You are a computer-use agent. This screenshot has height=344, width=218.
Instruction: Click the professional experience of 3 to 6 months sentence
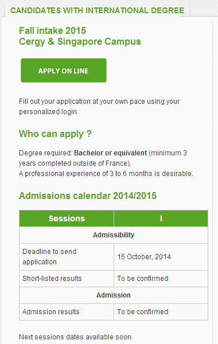point(106,174)
